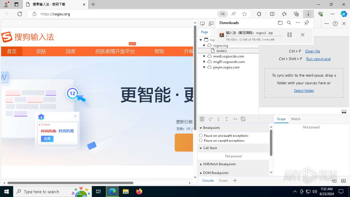Open downloads folder icon in Downloads panel
350x197 pixels.
280,23
